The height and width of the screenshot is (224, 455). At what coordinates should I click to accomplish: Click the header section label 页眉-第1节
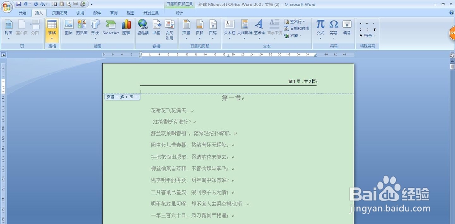[122, 97]
